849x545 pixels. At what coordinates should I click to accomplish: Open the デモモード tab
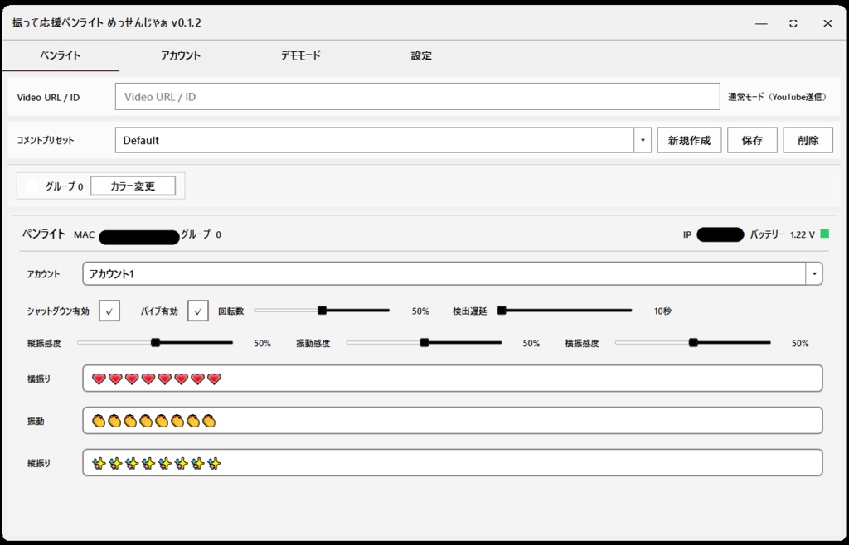301,55
